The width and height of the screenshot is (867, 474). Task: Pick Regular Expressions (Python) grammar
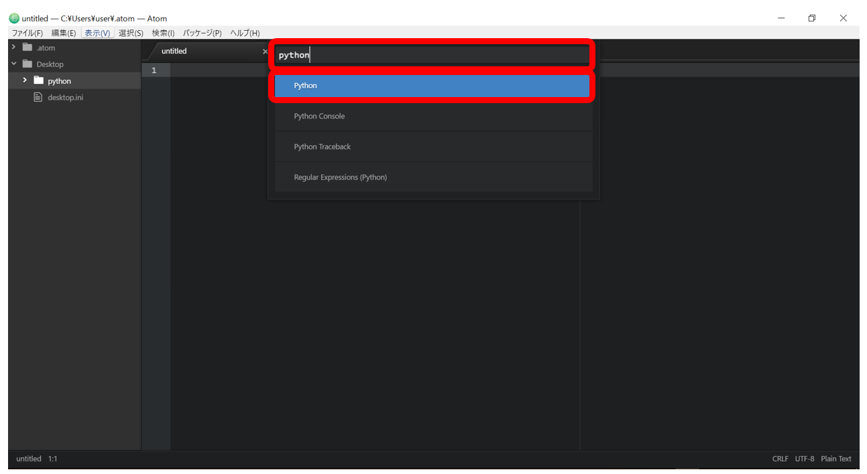pyautogui.click(x=432, y=177)
